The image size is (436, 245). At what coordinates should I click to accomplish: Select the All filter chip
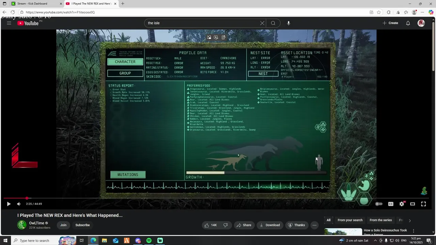(x=328, y=220)
